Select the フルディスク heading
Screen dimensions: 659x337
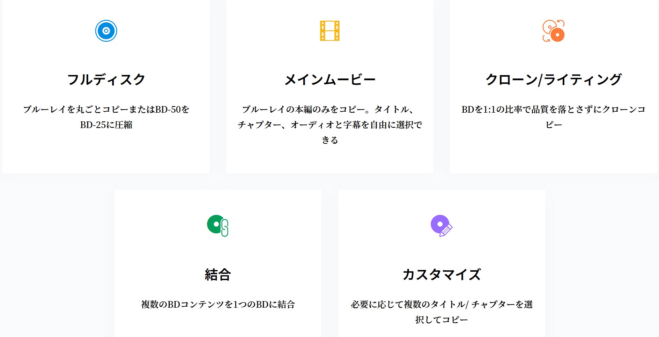(x=106, y=80)
